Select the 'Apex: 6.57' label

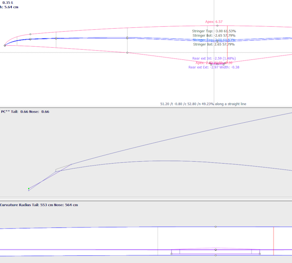(x=214, y=21)
